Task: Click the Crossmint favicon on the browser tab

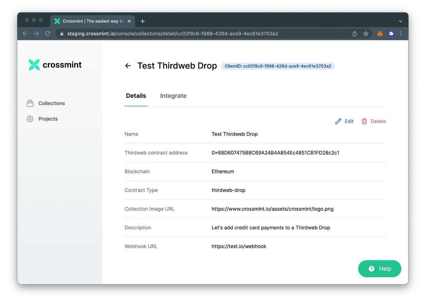Action: [57, 21]
